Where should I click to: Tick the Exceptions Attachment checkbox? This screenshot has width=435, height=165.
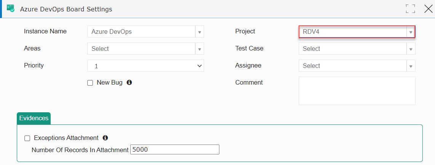[27, 138]
